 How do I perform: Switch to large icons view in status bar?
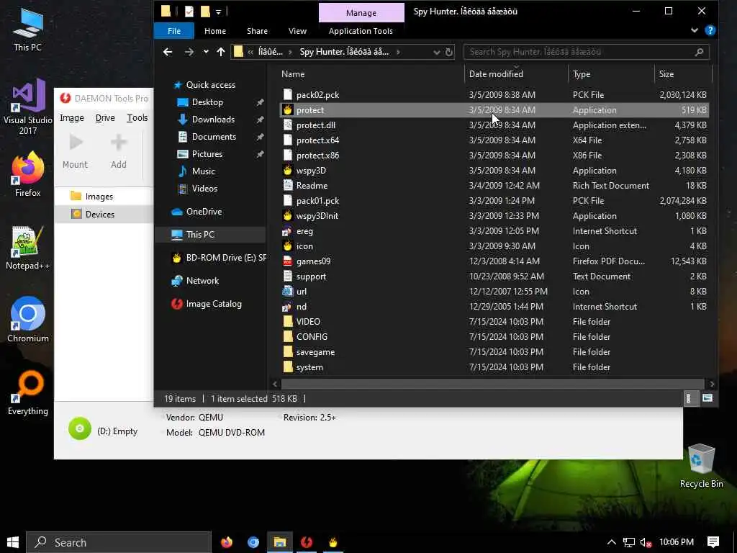(x=707, y=398)
